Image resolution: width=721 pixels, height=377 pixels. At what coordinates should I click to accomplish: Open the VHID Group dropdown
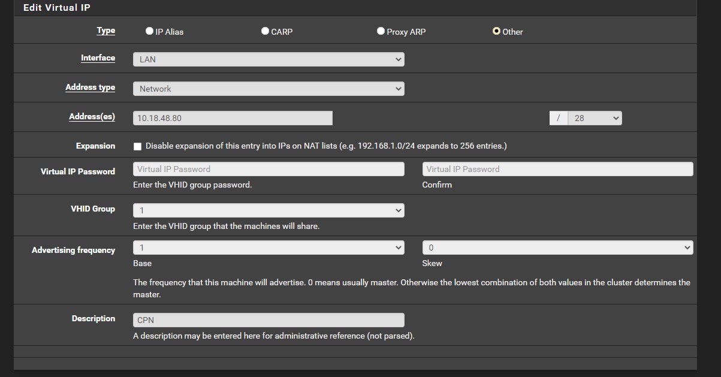coord(269,210)
